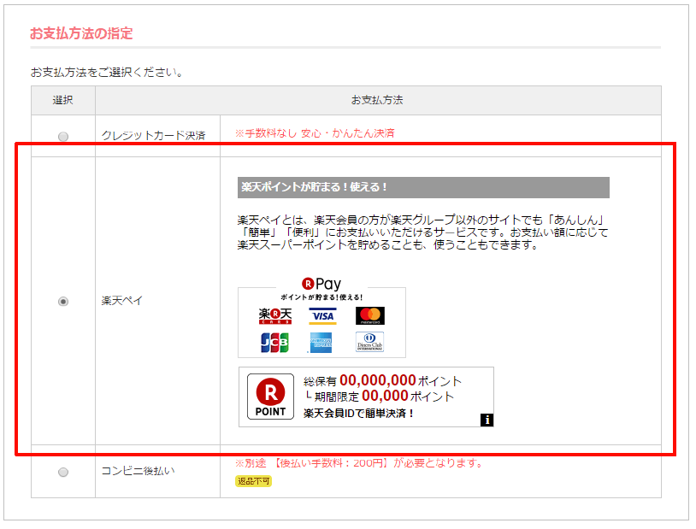This screenshot has height=529, width=696.
Task: Click the R Pay logo
Action: [321, 284]
